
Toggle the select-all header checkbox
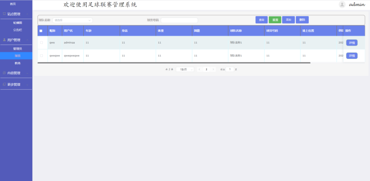click(x=41, y=31)
